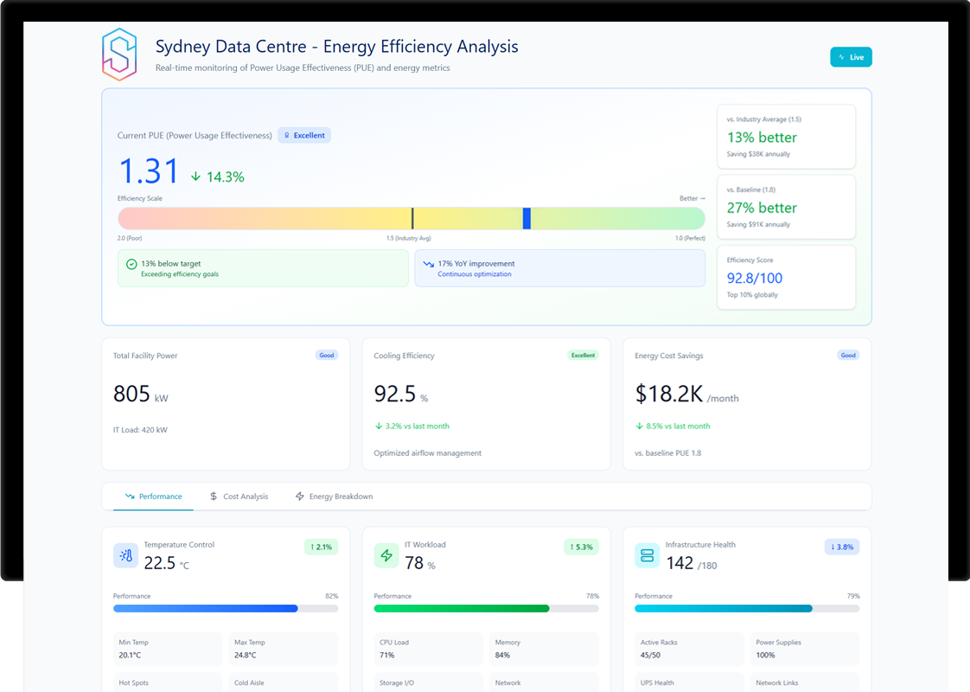Click the thermometer Temperature Control icon
The image size is (970, 692).
[126, 555]
